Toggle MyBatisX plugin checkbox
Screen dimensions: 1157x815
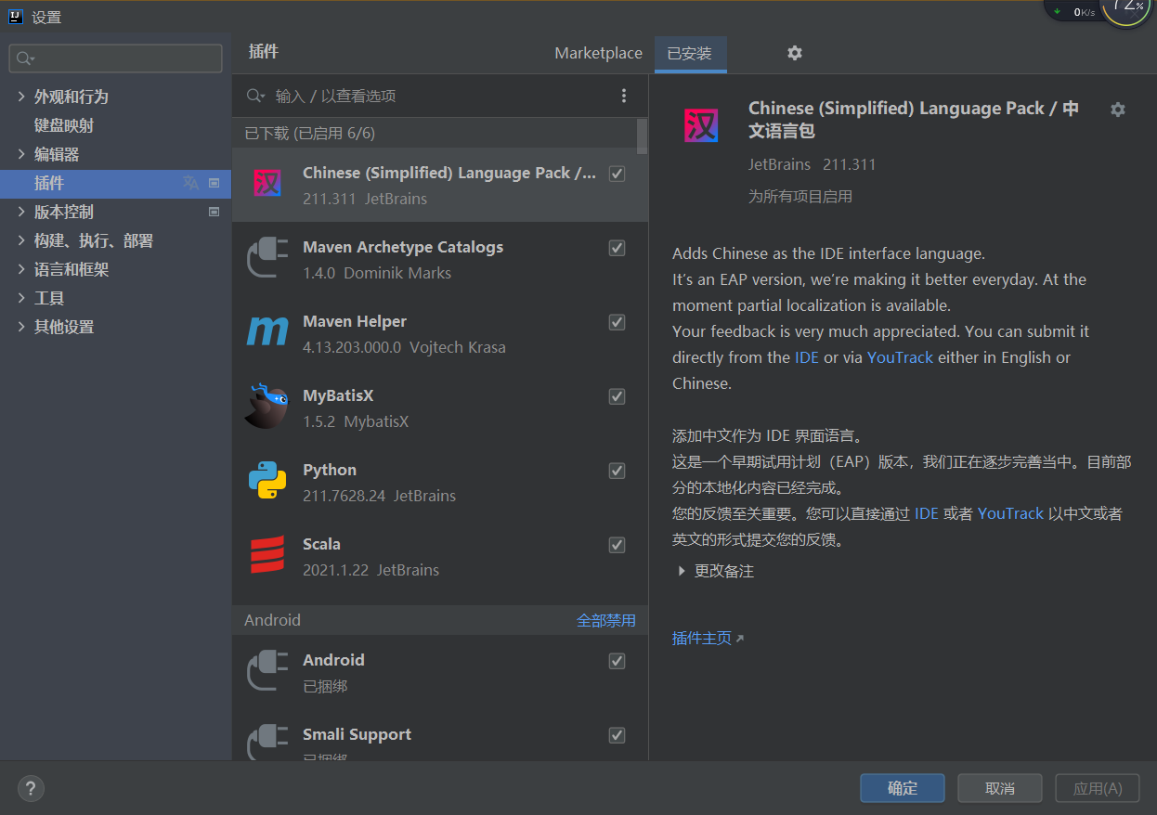[617, 396]
